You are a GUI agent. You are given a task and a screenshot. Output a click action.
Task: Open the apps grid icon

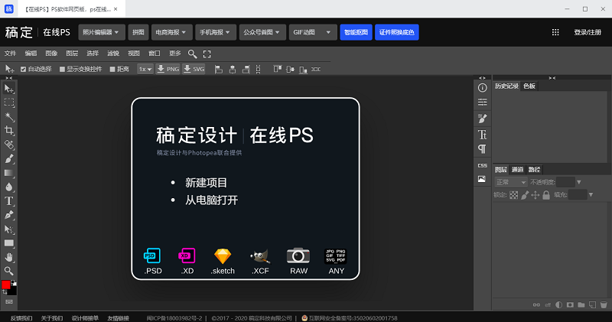[555, 32]
